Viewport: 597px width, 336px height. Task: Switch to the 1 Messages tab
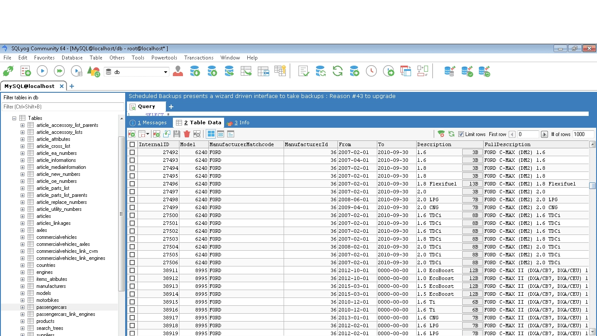[149, 123]
